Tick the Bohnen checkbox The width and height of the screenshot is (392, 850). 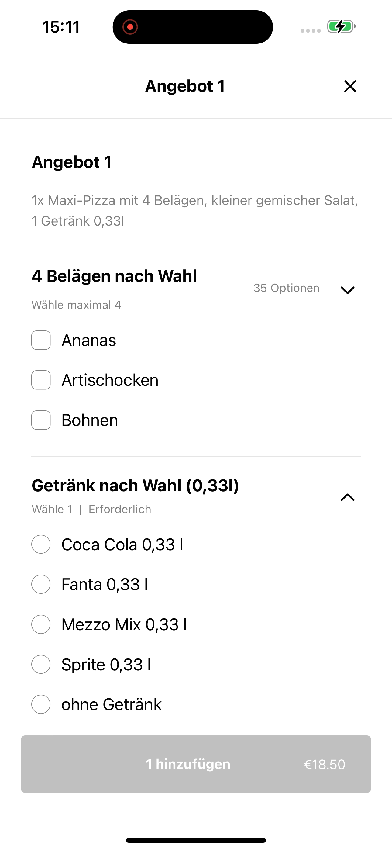(x=41, y=420)
